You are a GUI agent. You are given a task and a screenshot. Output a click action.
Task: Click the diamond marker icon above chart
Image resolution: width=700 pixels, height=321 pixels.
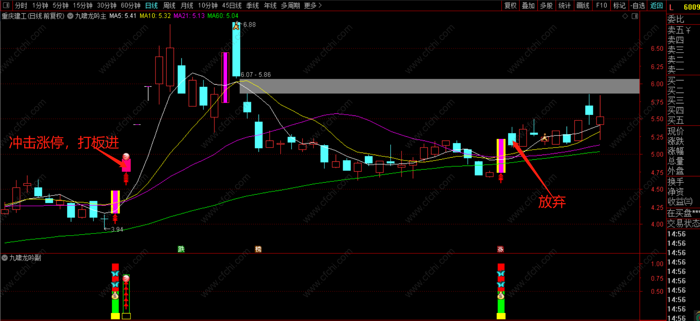tap(625, 16)
